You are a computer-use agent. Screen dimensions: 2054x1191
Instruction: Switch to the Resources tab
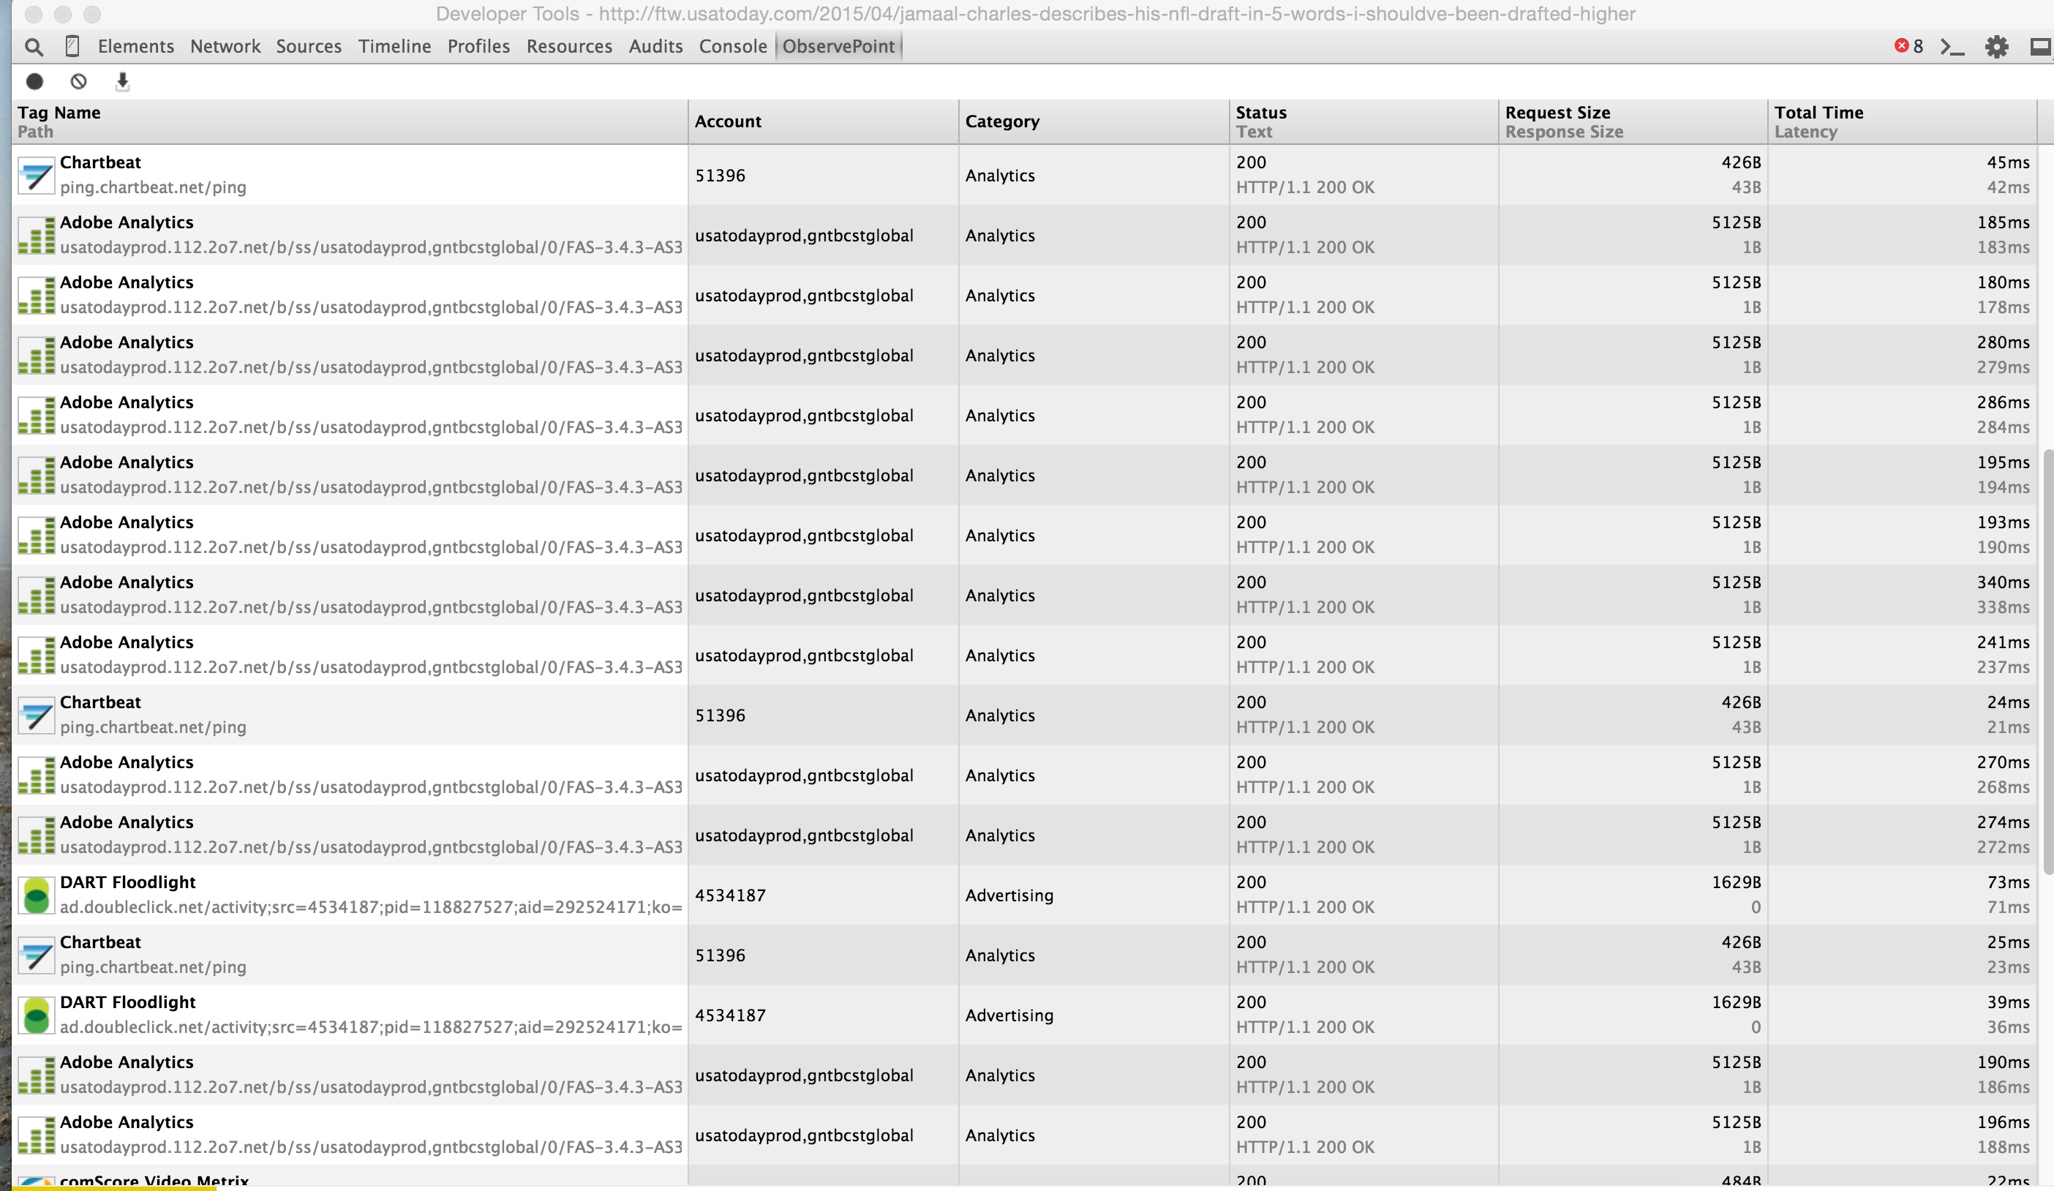point(569,47)
